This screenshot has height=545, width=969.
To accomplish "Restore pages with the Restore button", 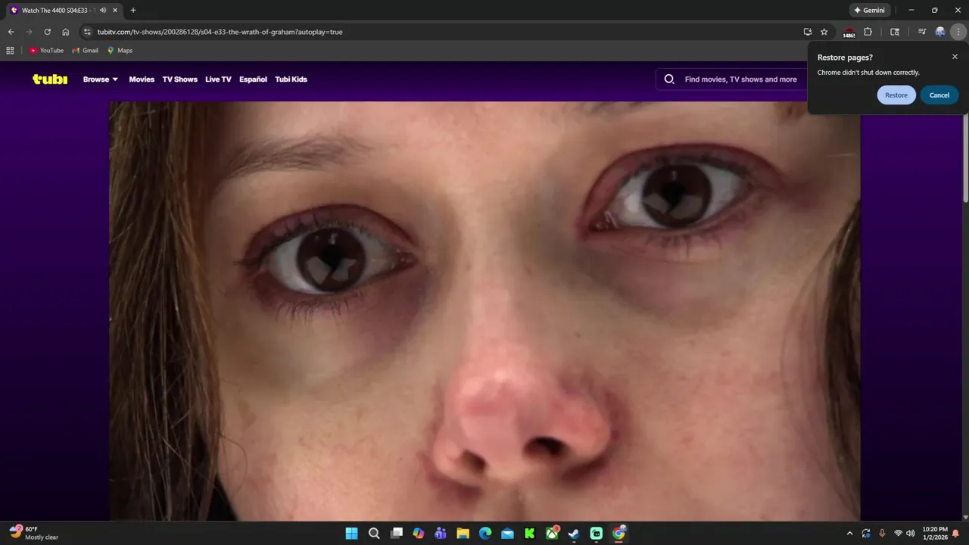I will pos(896,95).
